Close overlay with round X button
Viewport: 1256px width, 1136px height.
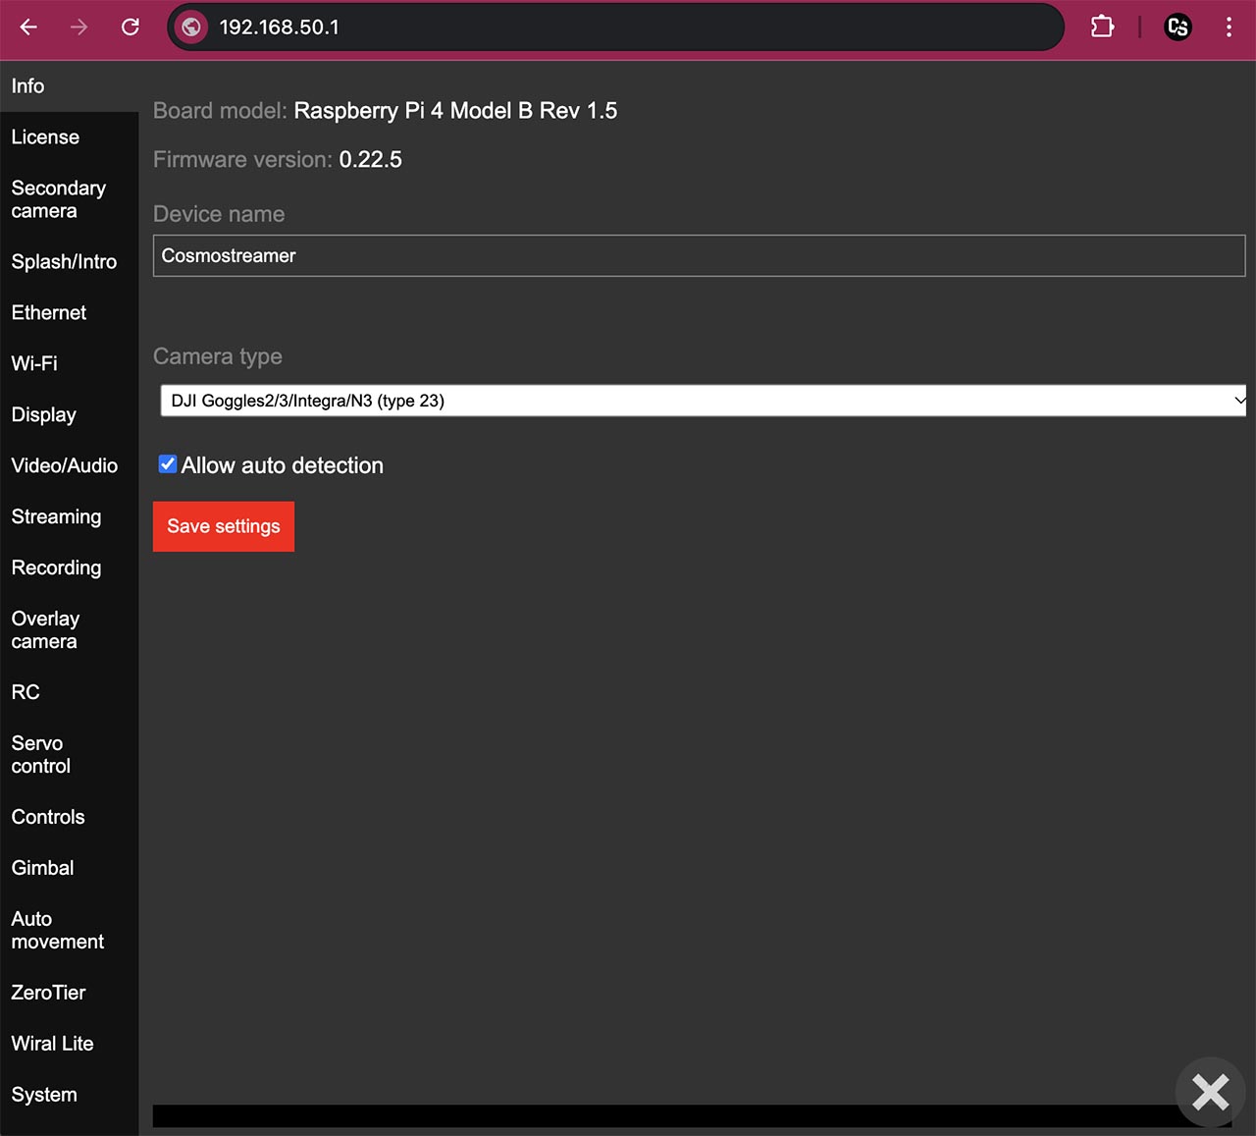1211,1092
